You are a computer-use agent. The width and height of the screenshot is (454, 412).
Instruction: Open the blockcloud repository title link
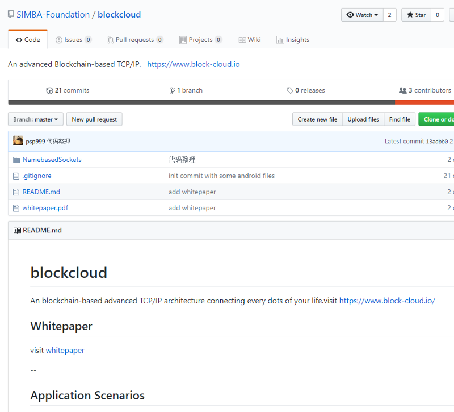coord(119,15)
